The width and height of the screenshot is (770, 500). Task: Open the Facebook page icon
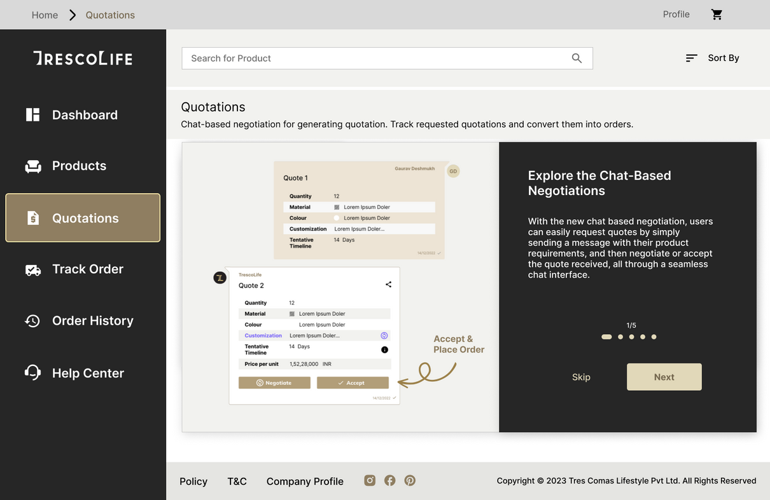[x=390, y=480]
